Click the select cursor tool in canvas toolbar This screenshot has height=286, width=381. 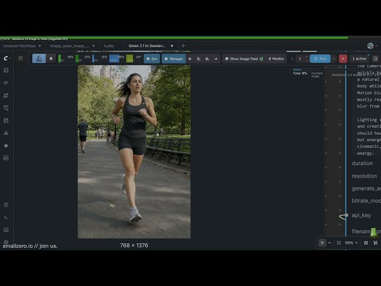point(322,243)
